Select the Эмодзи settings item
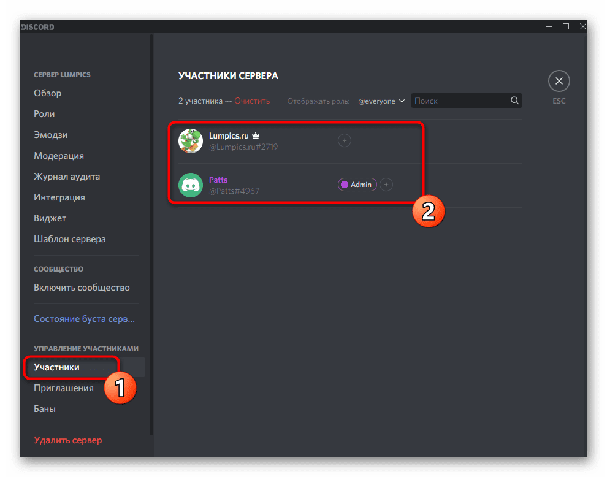The image size is (607, 477). [50, 135]
